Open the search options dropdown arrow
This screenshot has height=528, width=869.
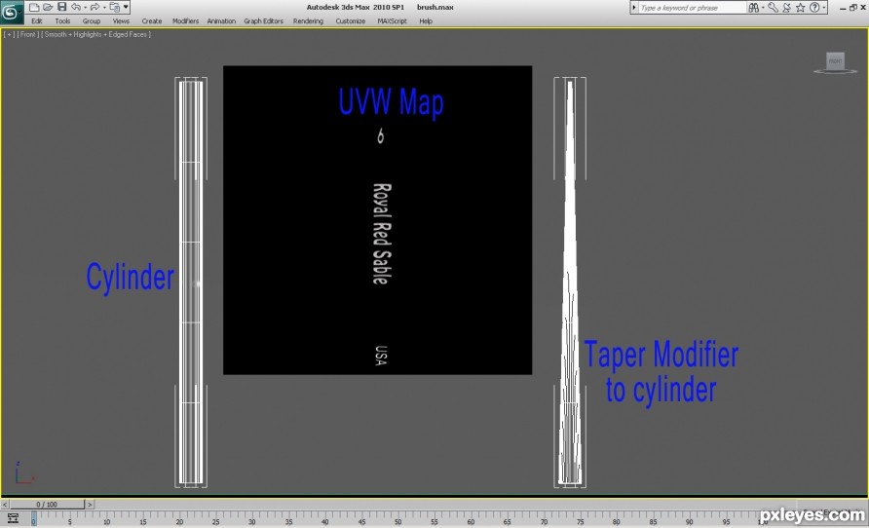pyautogui.click(x=763, y=8)
